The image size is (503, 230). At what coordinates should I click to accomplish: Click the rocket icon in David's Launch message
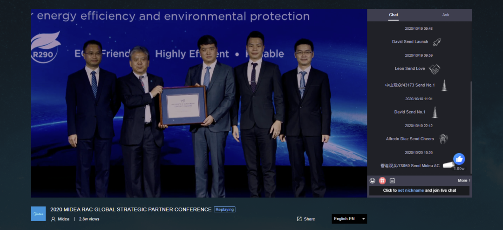click(x=436, y=42)
